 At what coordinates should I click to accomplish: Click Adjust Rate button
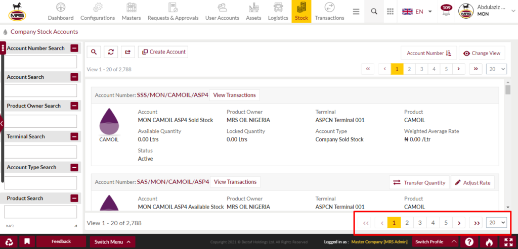pos(473,182)
